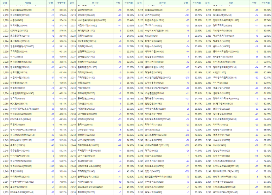The image size is (272, 195).
Task: Select 이마트[139480] entry
Action: (85, 47)
